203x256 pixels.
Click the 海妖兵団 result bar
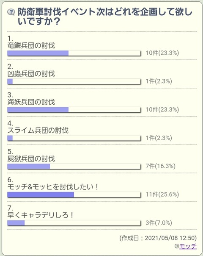point(74,110)
